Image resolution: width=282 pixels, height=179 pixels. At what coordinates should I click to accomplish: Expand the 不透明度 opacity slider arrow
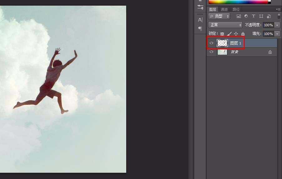[x=277, y=25]
